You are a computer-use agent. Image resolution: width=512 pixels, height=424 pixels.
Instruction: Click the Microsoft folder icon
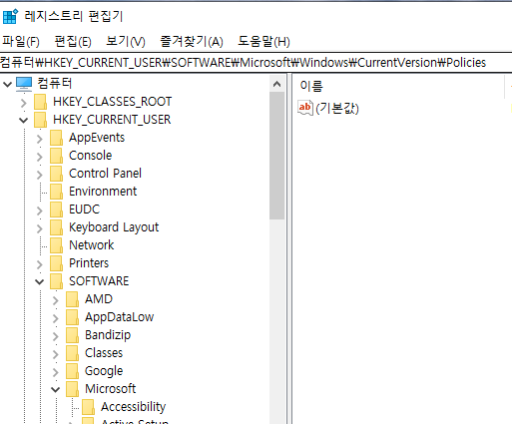[72, 389]
